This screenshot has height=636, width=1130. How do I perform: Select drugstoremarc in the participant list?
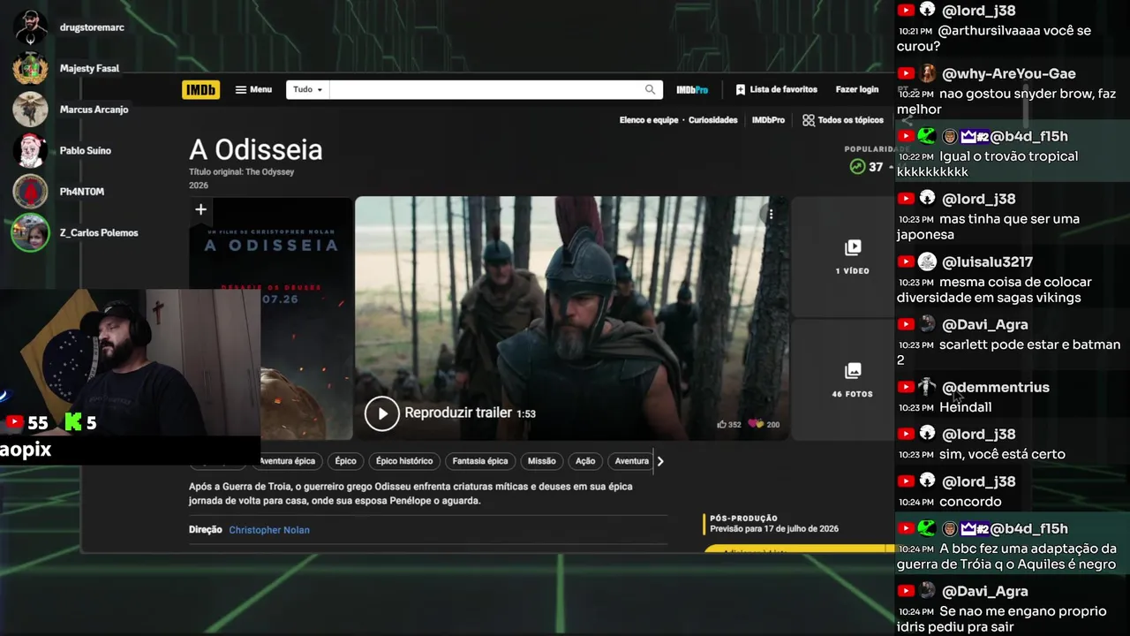(x=92, y=27)
